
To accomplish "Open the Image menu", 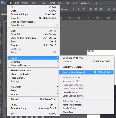I will click(25, 3).
